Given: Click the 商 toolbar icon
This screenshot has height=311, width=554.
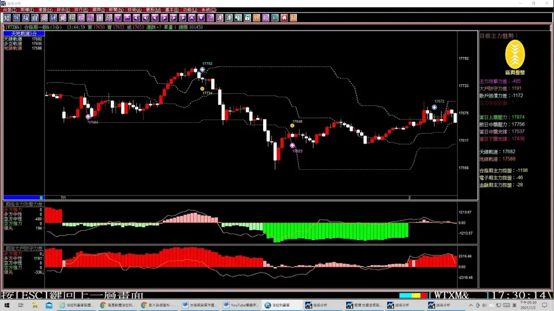Looking at the screenshot, I should click(44, 18).
